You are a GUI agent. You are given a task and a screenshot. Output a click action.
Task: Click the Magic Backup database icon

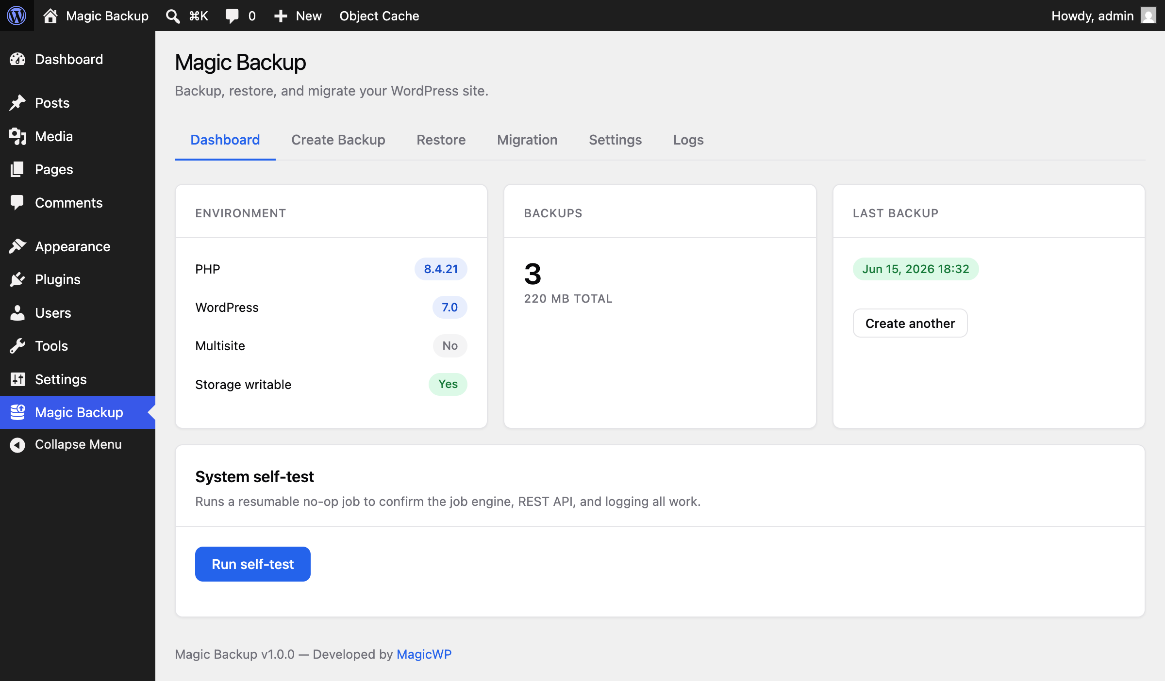[x=17, y=412]
